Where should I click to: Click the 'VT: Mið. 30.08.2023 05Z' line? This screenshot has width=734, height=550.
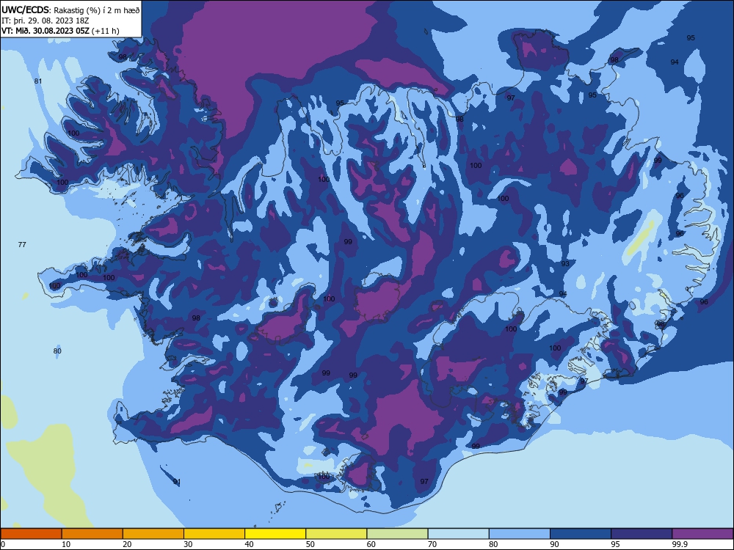[x=45, y=31]
